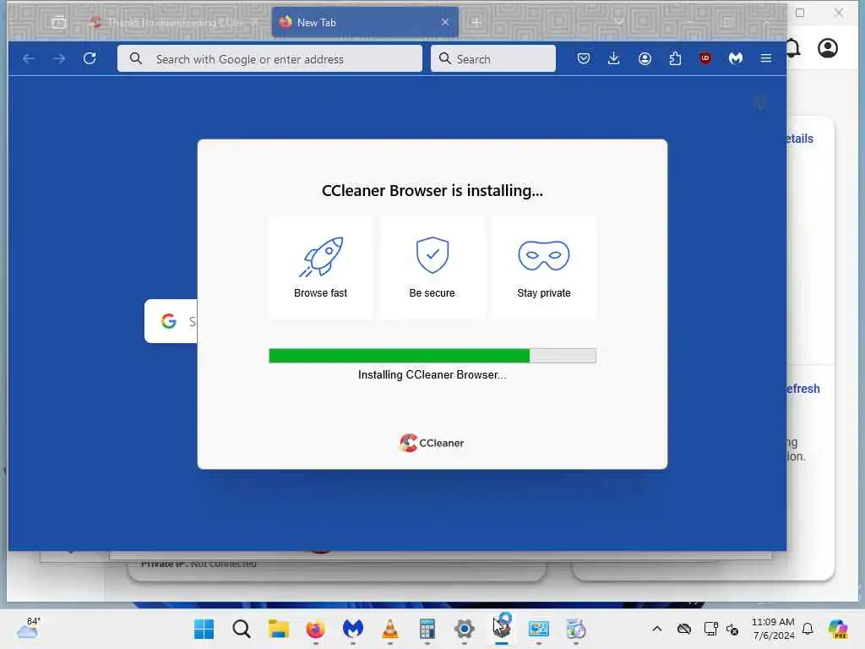Click the OneDrive cloud tray icon
Screen dimensions: 865x649
coord(684,629)
